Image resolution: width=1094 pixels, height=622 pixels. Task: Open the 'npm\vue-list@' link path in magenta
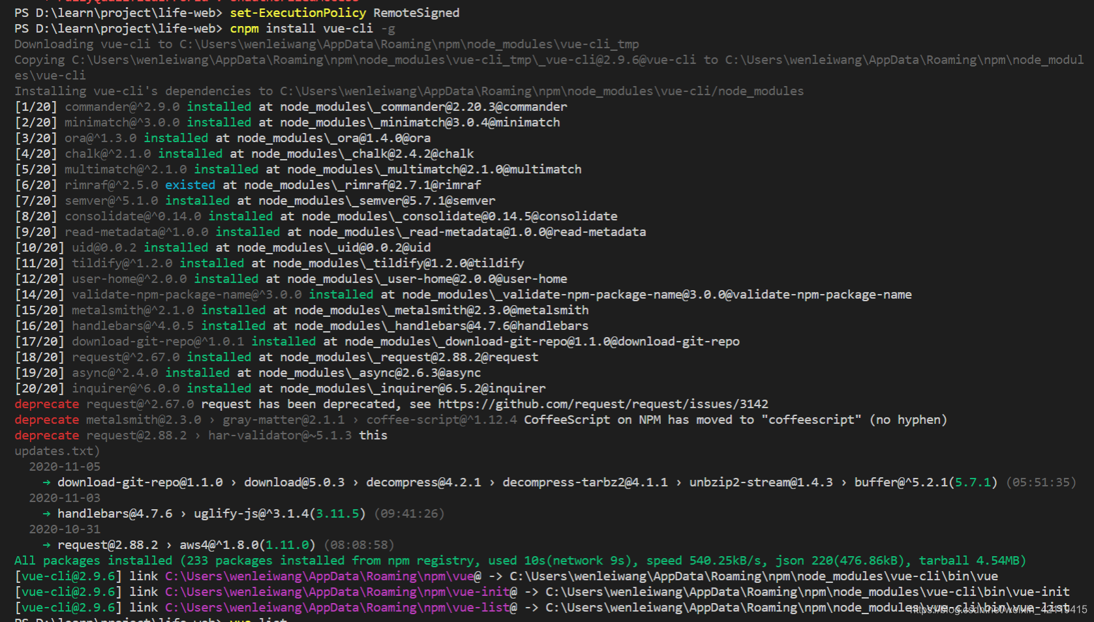[x=341, y=608]
